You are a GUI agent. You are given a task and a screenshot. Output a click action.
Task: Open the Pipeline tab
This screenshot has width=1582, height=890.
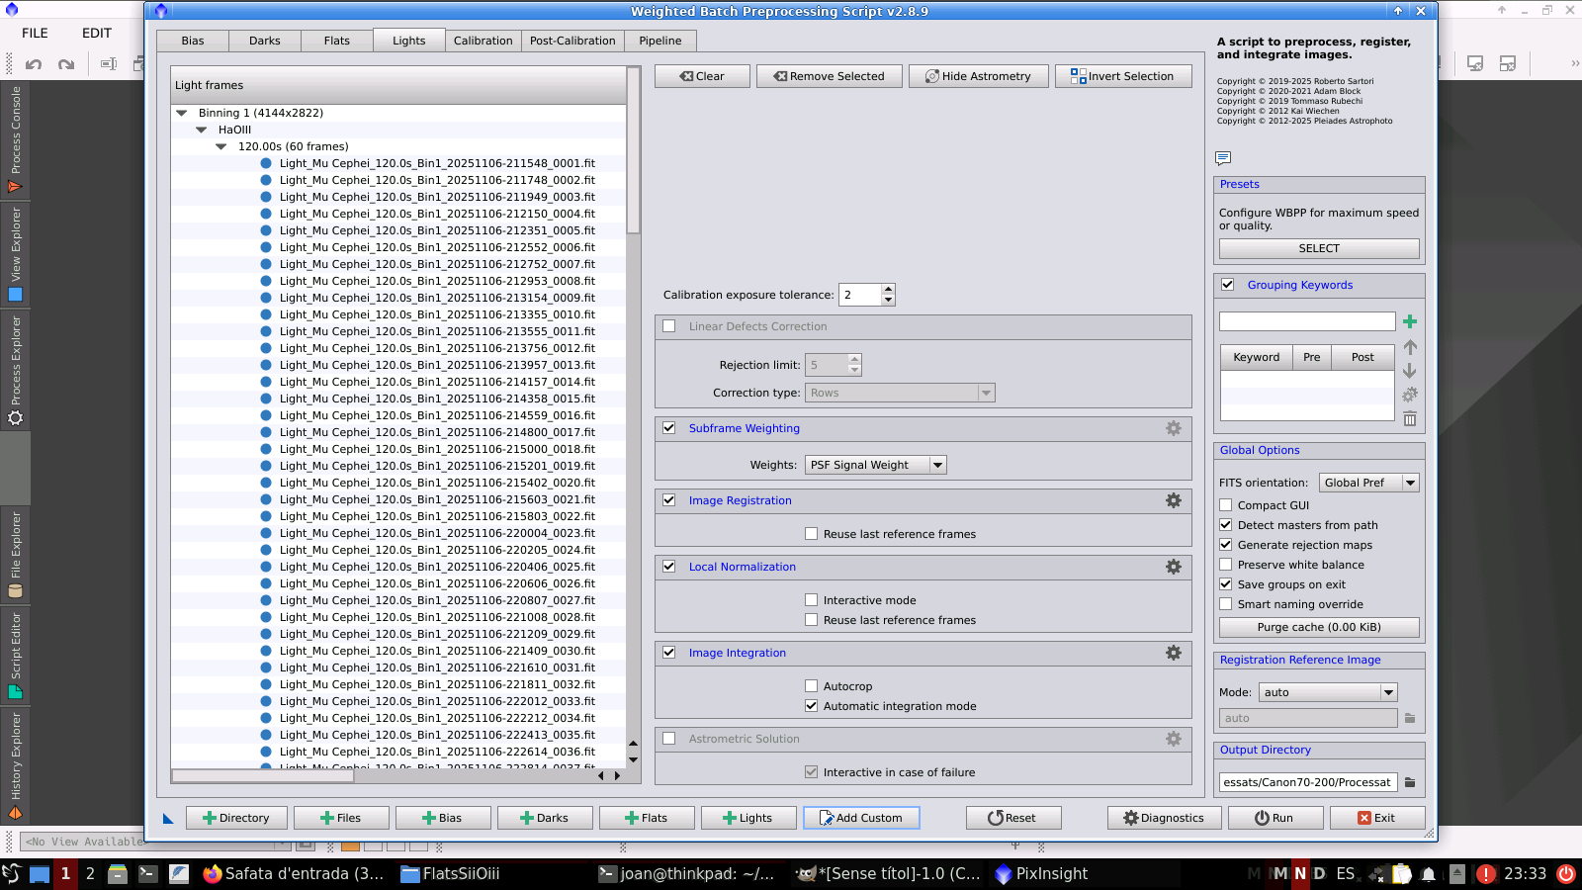tap(659, 41)
